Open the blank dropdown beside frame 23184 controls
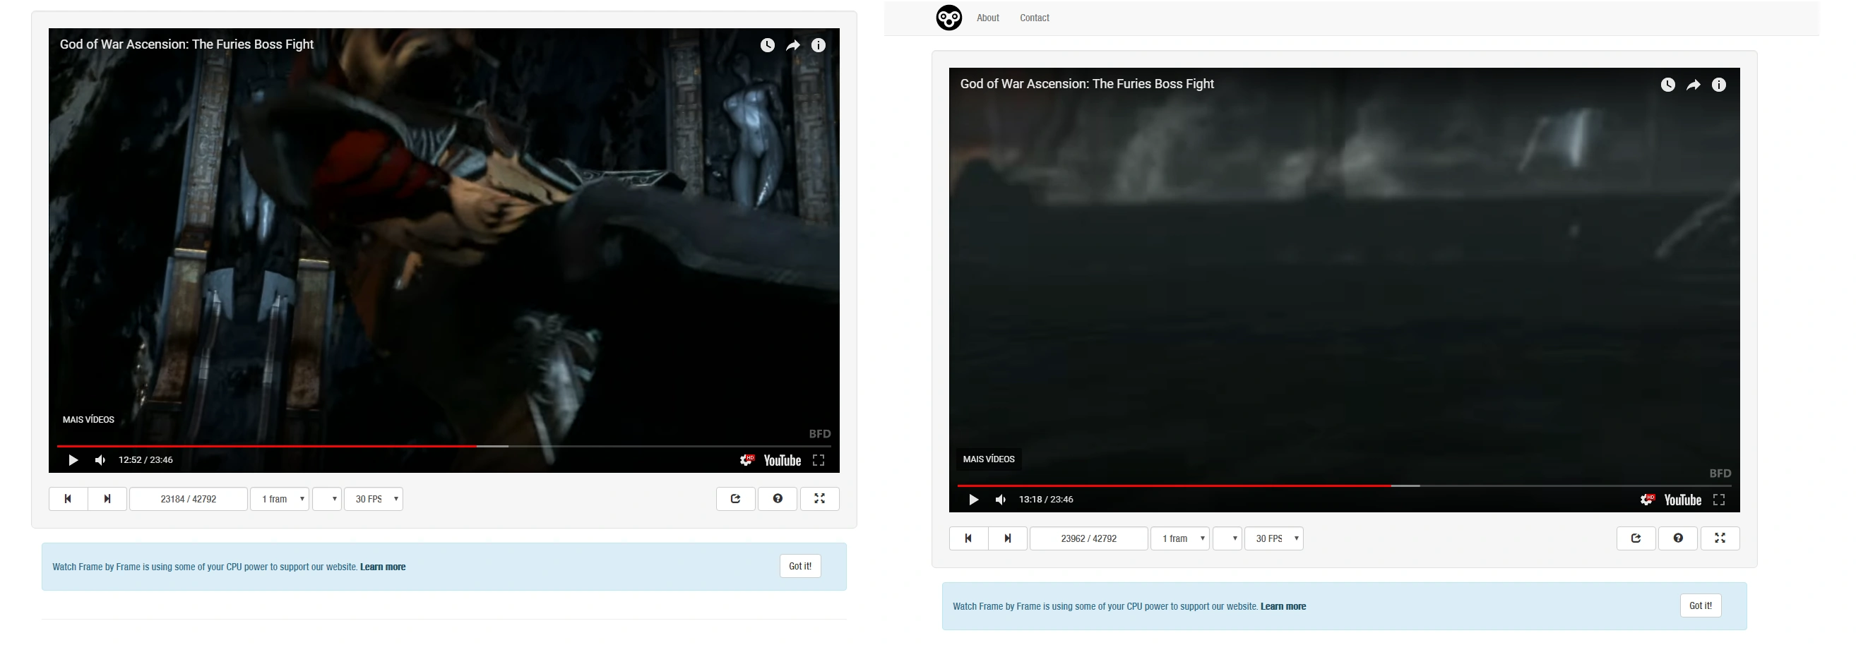Viewport: 1856px width, 645px height. pos(327,499)
